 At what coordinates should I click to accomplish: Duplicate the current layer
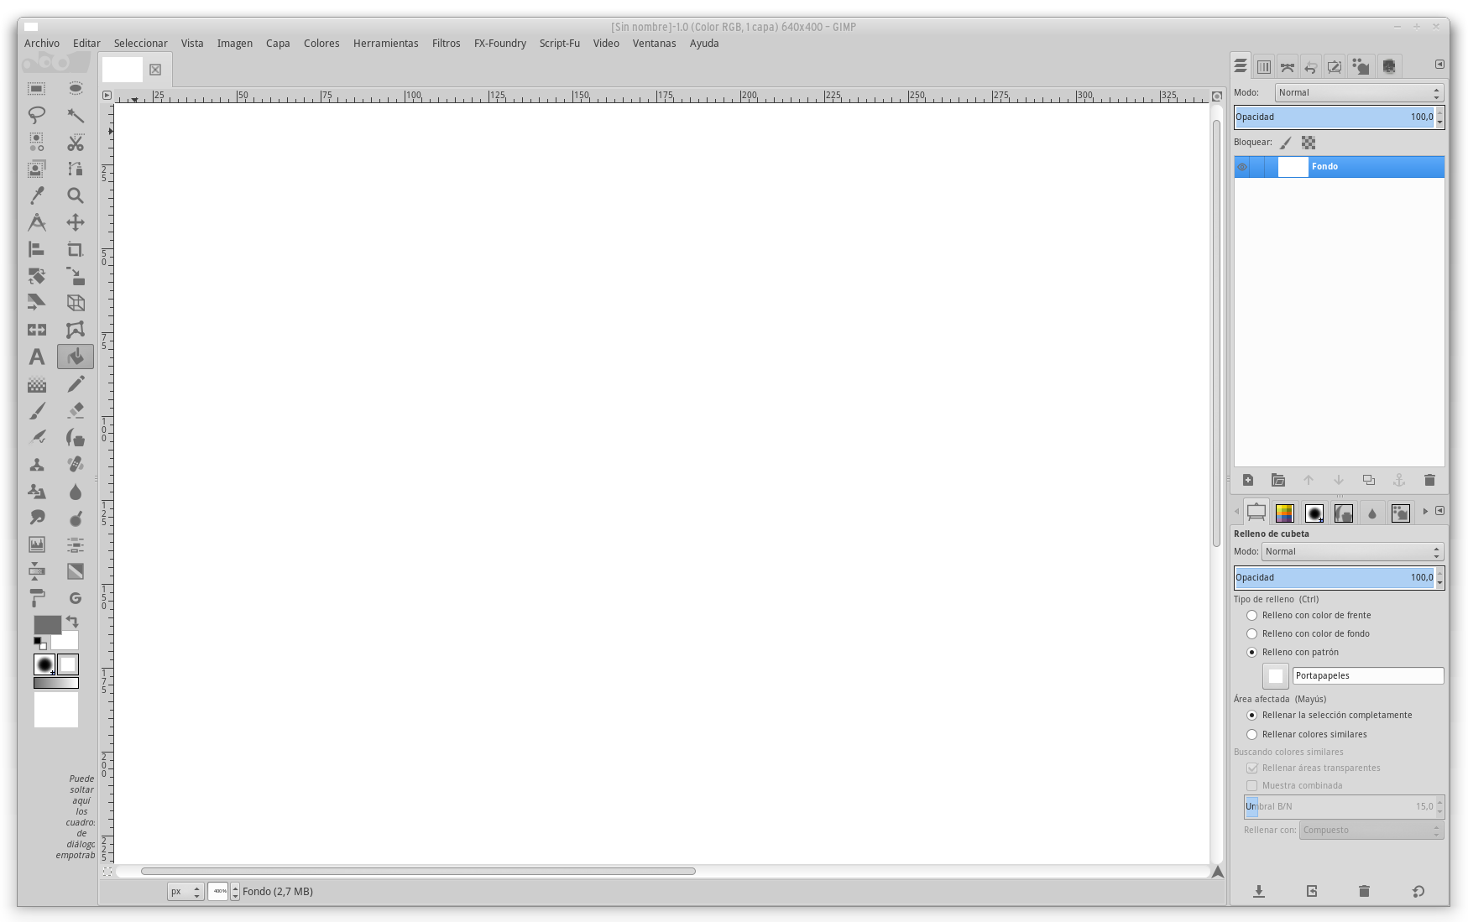click(x=1369, y=480)
